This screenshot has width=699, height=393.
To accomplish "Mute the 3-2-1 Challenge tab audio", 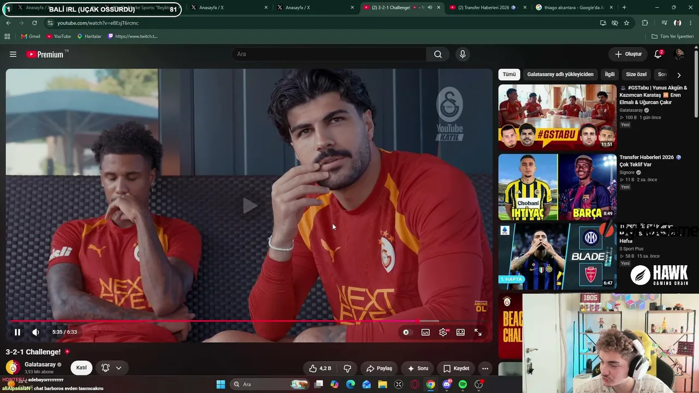I will tap(430, 8).
